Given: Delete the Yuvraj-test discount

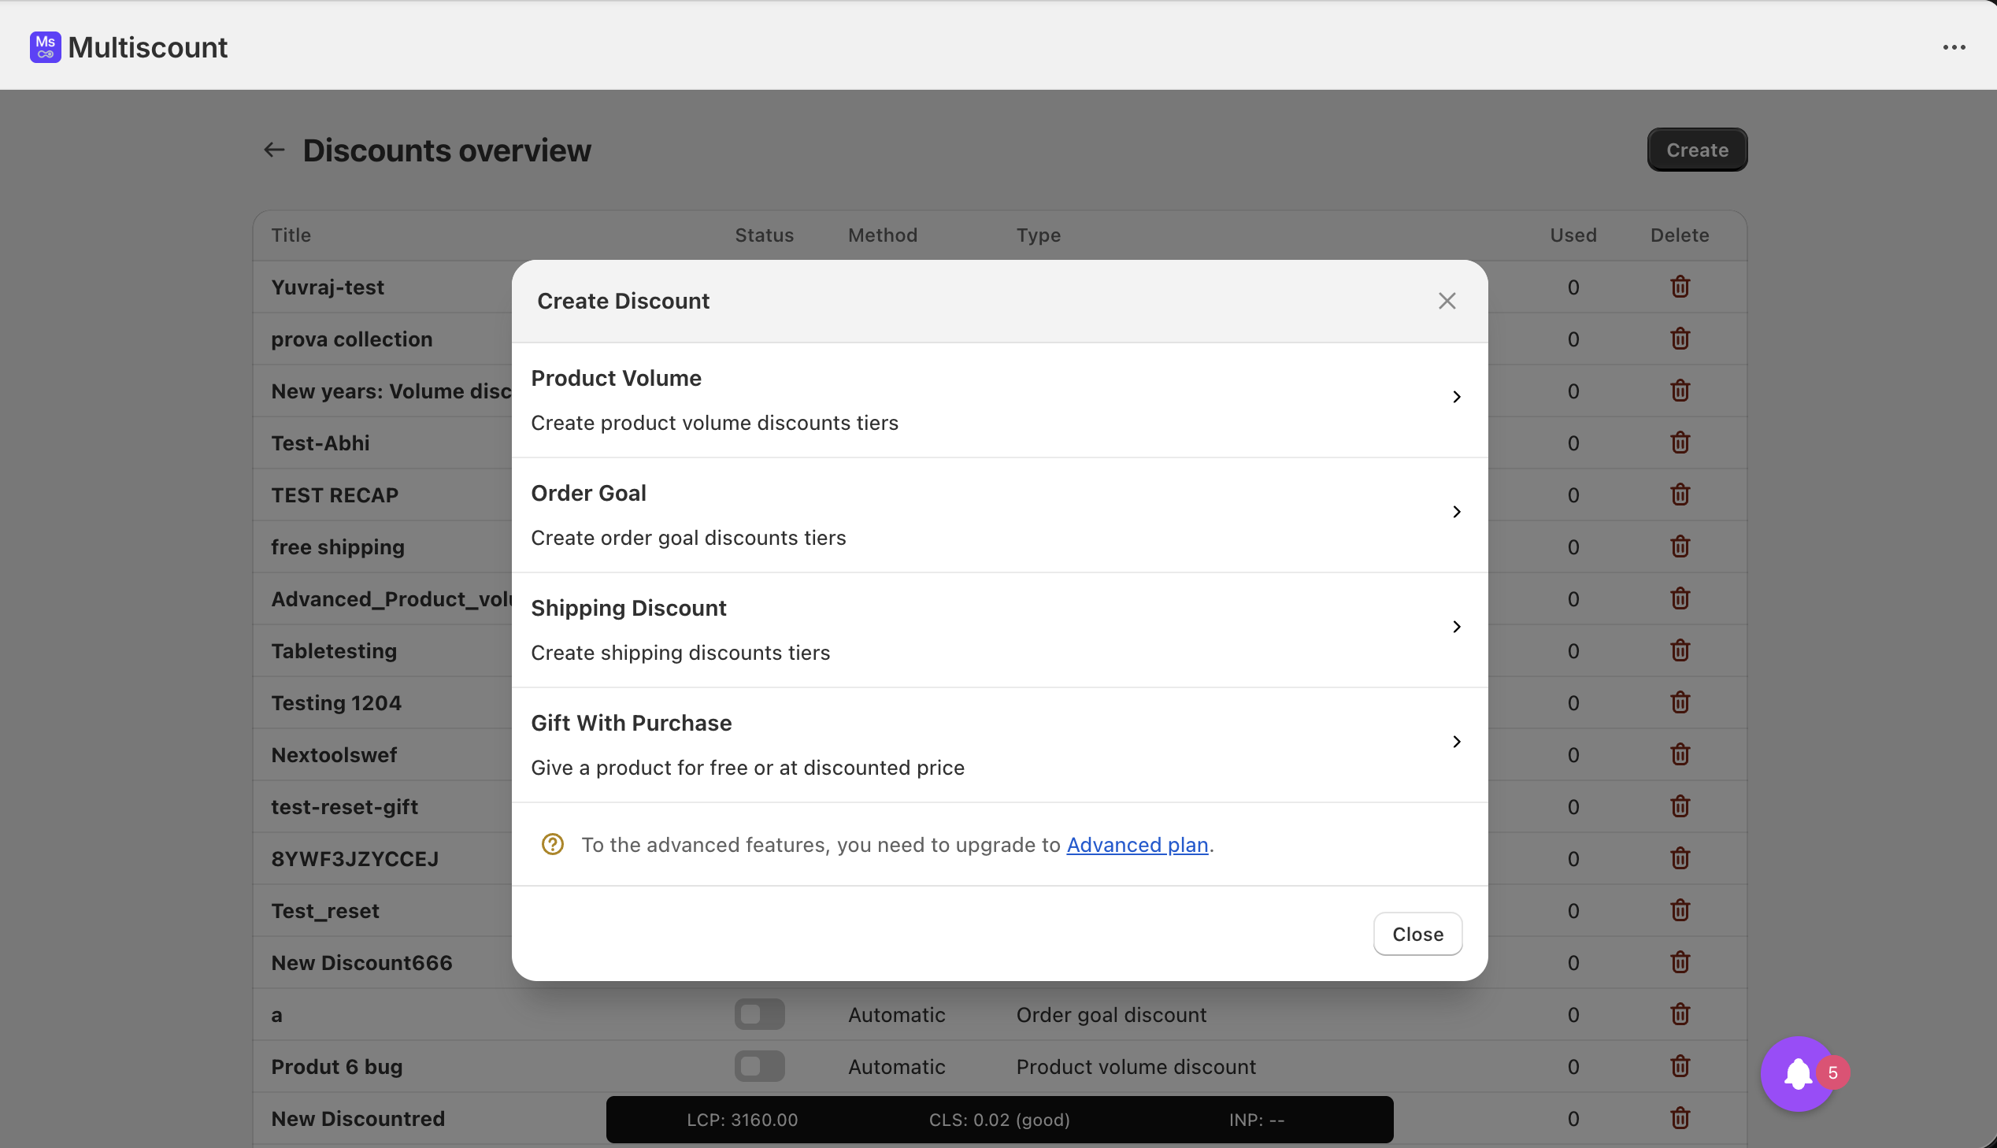Looking at the screenshot, I should tap(1680, 287).
